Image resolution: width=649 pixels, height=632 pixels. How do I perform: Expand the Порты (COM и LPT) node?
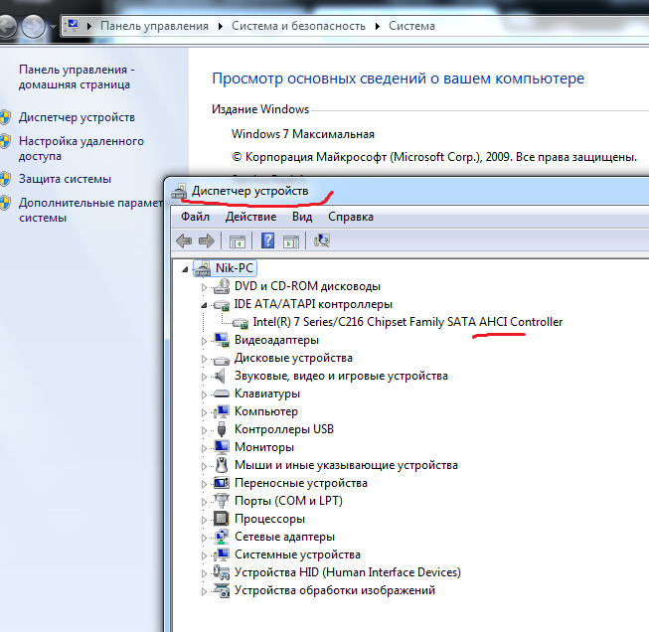coord(204,502)
